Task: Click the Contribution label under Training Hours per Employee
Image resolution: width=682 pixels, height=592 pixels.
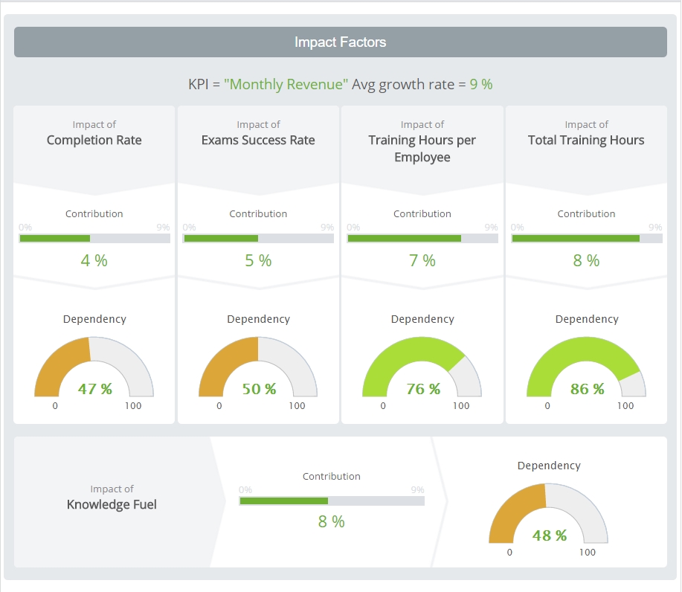Action: pos(422,213)
